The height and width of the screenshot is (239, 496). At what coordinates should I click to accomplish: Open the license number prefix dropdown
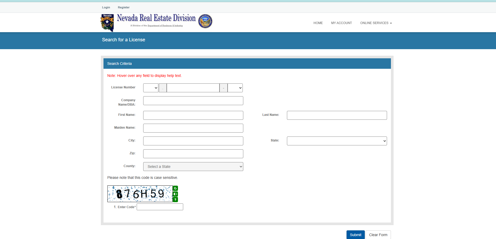coord(151,88)
